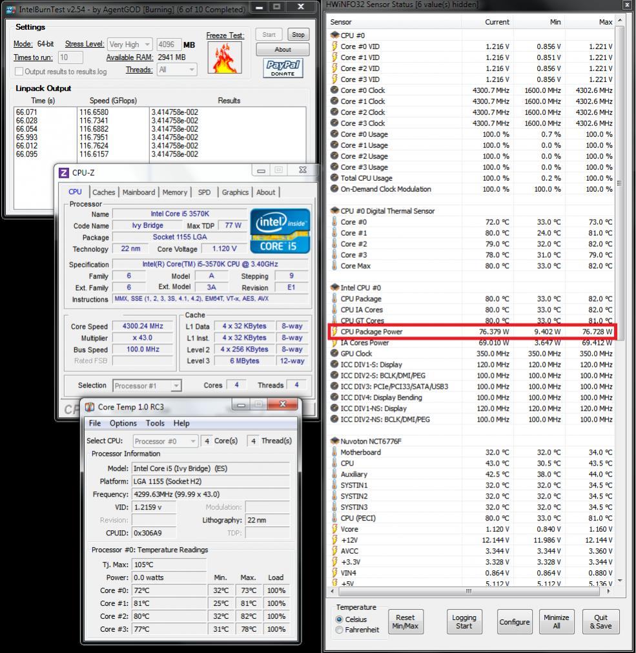
Task: Click the Current column header in HWiNFO
Action: [487, 22]
